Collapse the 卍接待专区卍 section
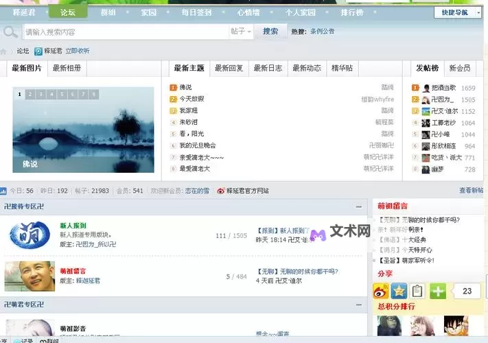 358,206
